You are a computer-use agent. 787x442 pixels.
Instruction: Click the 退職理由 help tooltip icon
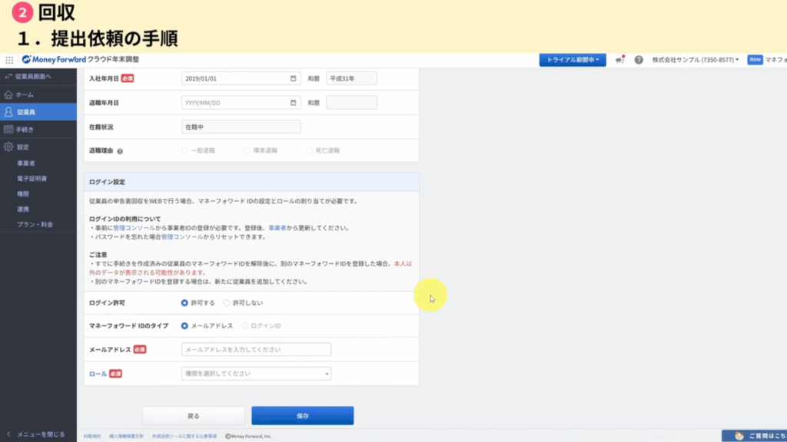(120, 151)
